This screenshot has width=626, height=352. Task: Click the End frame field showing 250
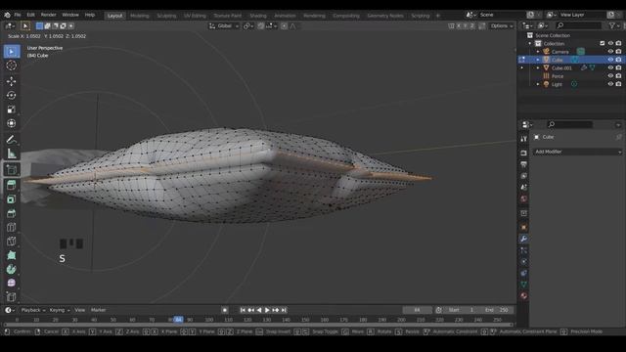tap(497, 310)
